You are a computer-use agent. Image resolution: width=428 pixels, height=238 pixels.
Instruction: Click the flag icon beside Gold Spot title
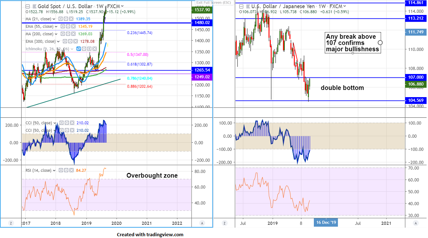(34, 6)
